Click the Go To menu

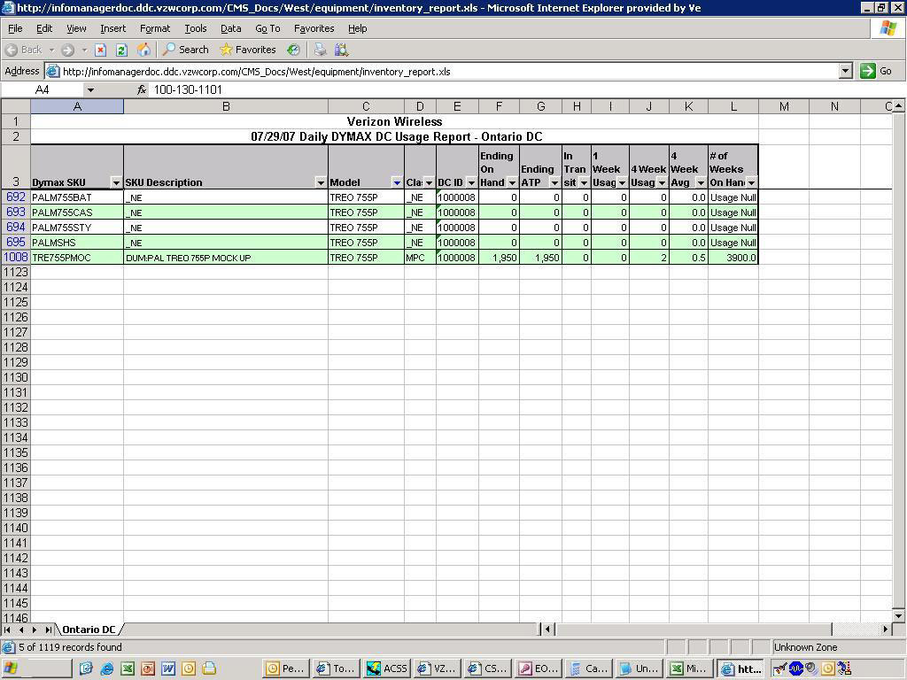pos(267,28)
